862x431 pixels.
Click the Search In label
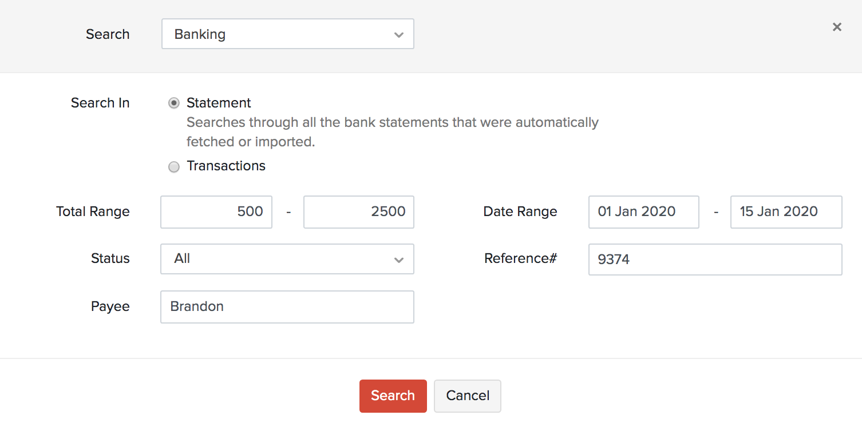coord(100,103)
